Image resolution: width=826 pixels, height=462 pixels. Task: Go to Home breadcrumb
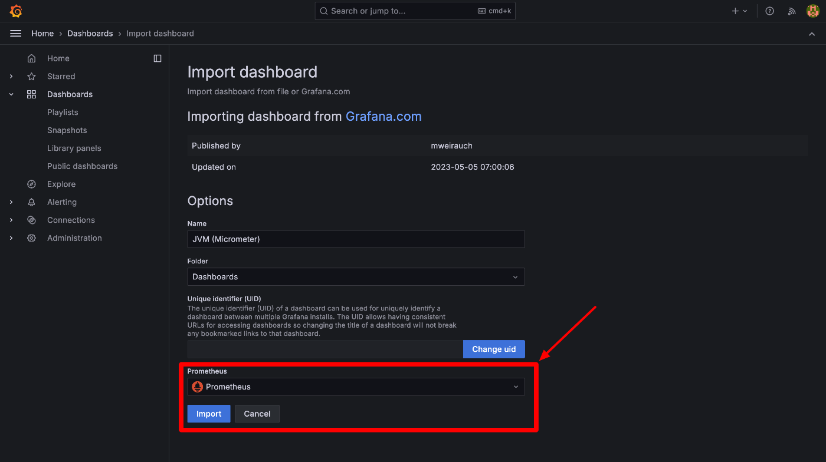42,34
